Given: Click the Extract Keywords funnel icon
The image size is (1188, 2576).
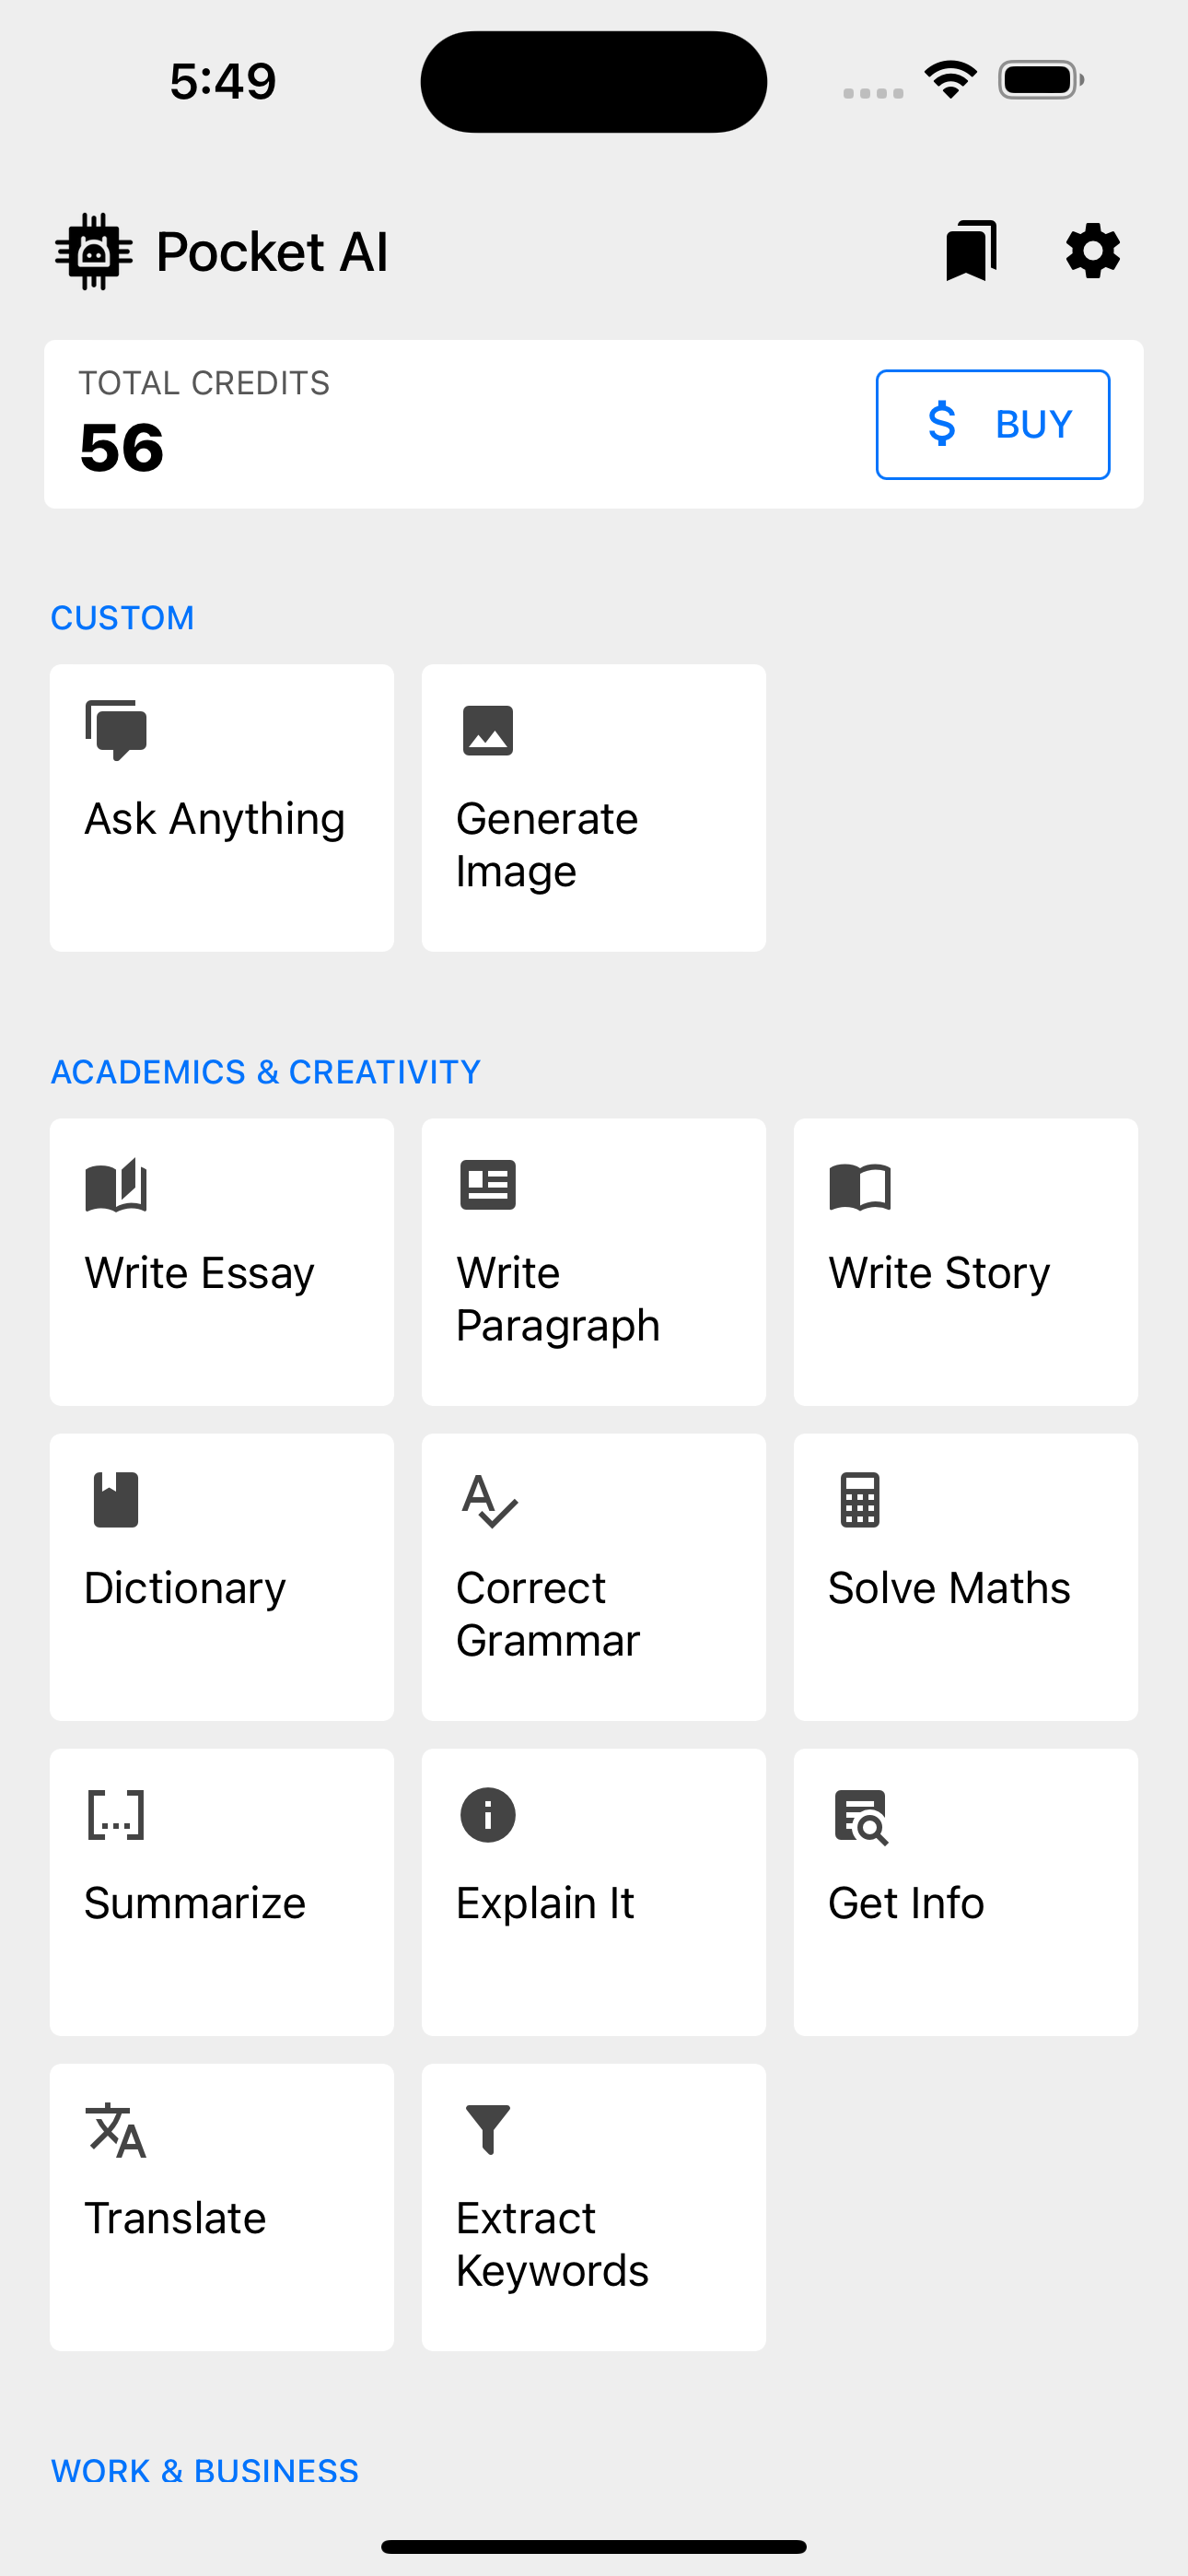Looking at the screenshot, I should point(488,2129).
